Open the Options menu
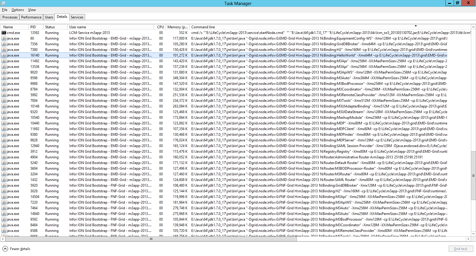Viewport: 476px width, 256px height. pyautogui.click(x=18, y=10)
